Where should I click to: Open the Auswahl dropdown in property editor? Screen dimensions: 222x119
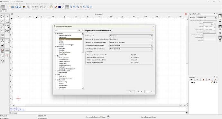(206, 18)
